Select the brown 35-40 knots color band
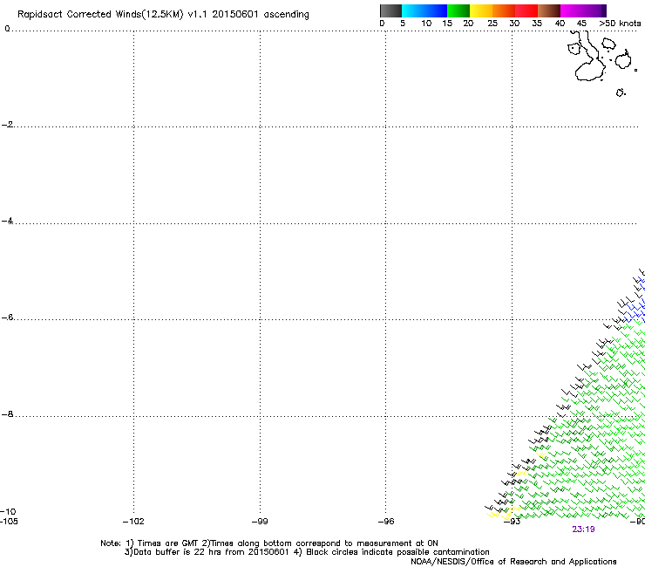This screenshot has height=567, width=645. (x=549, y=10)
